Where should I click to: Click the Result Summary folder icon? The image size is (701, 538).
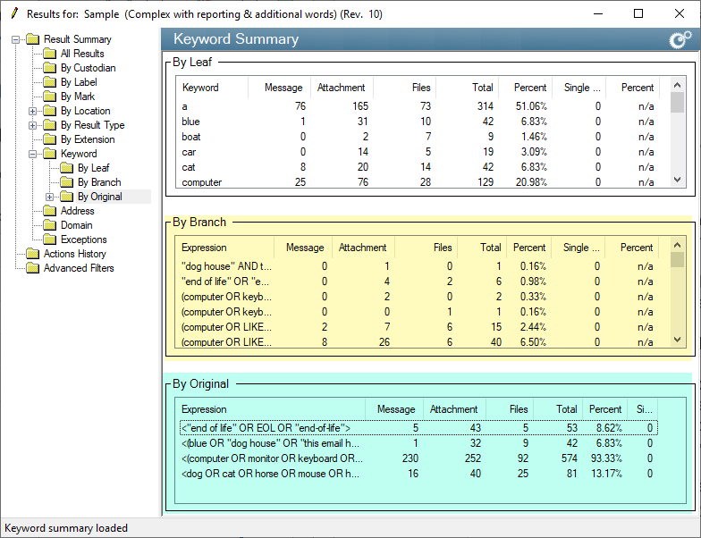coord(33,39)
